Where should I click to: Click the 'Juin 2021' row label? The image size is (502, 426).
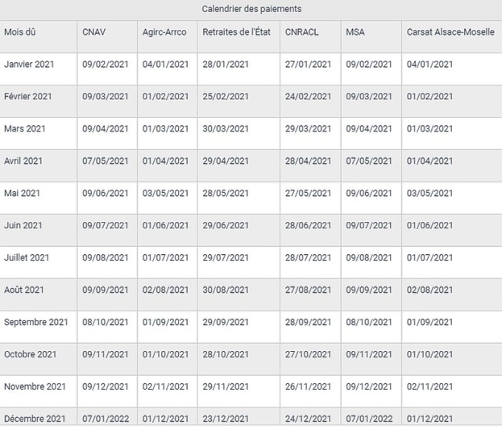click(x=23, y=226)
